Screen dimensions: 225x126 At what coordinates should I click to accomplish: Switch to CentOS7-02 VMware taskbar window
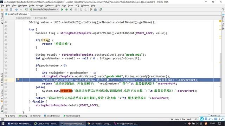[46, 124]
